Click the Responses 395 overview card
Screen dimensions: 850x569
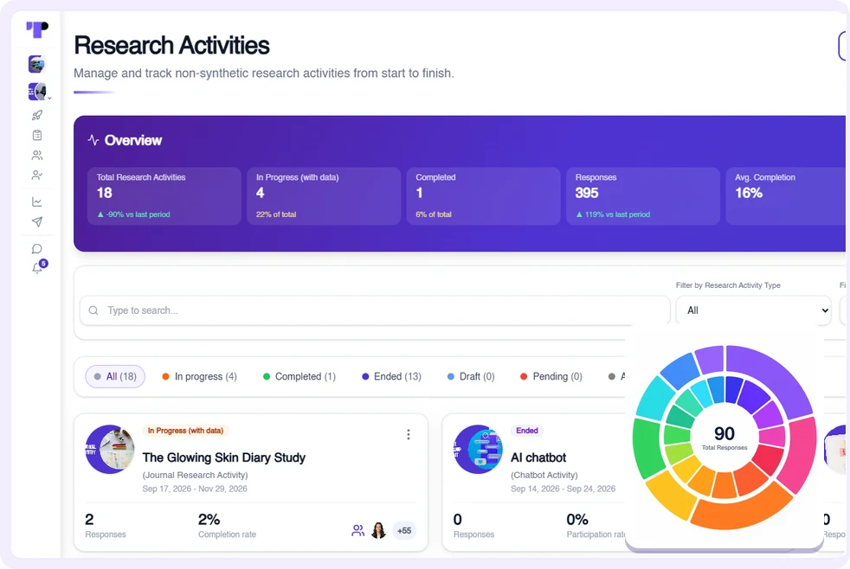tap(643, 196)
